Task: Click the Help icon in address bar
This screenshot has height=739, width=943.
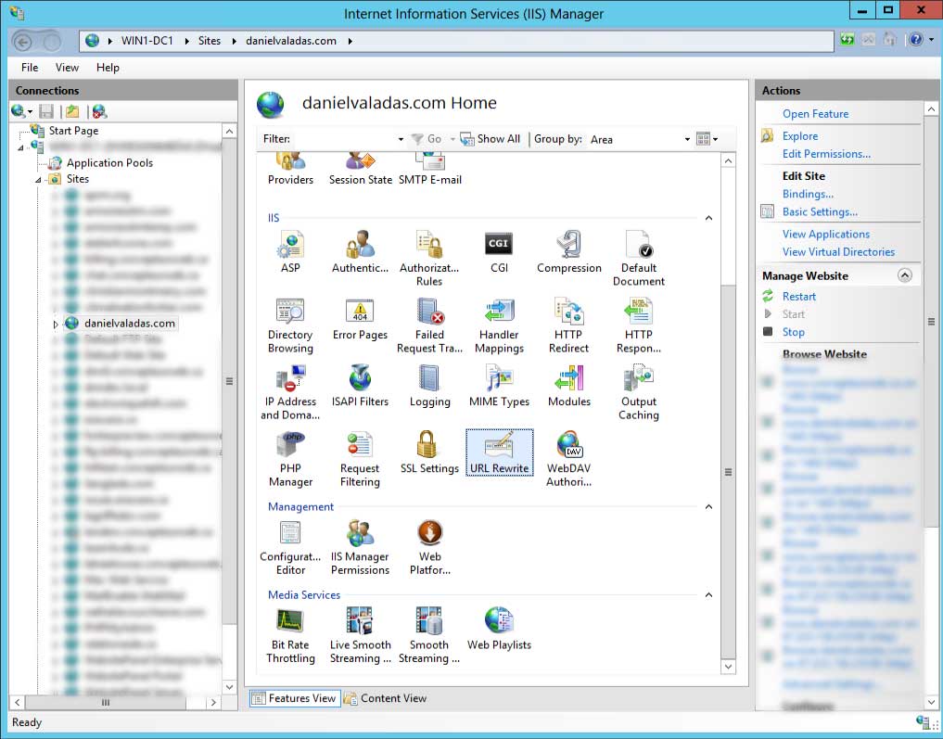Action: pyautogui.click(x=915, y=40)
